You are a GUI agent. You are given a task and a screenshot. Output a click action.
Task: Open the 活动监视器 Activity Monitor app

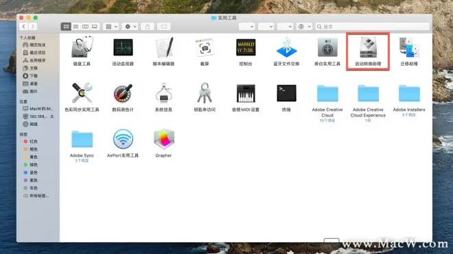(123, 47)
